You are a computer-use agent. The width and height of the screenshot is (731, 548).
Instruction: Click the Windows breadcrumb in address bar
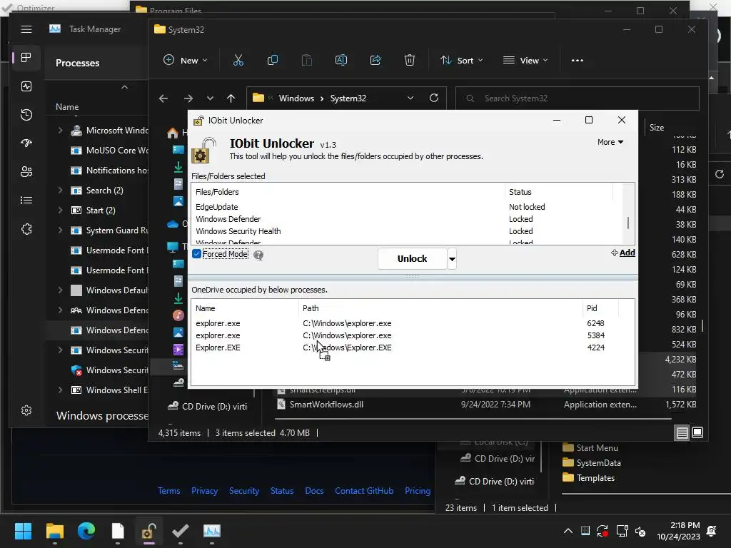point(296,98)
